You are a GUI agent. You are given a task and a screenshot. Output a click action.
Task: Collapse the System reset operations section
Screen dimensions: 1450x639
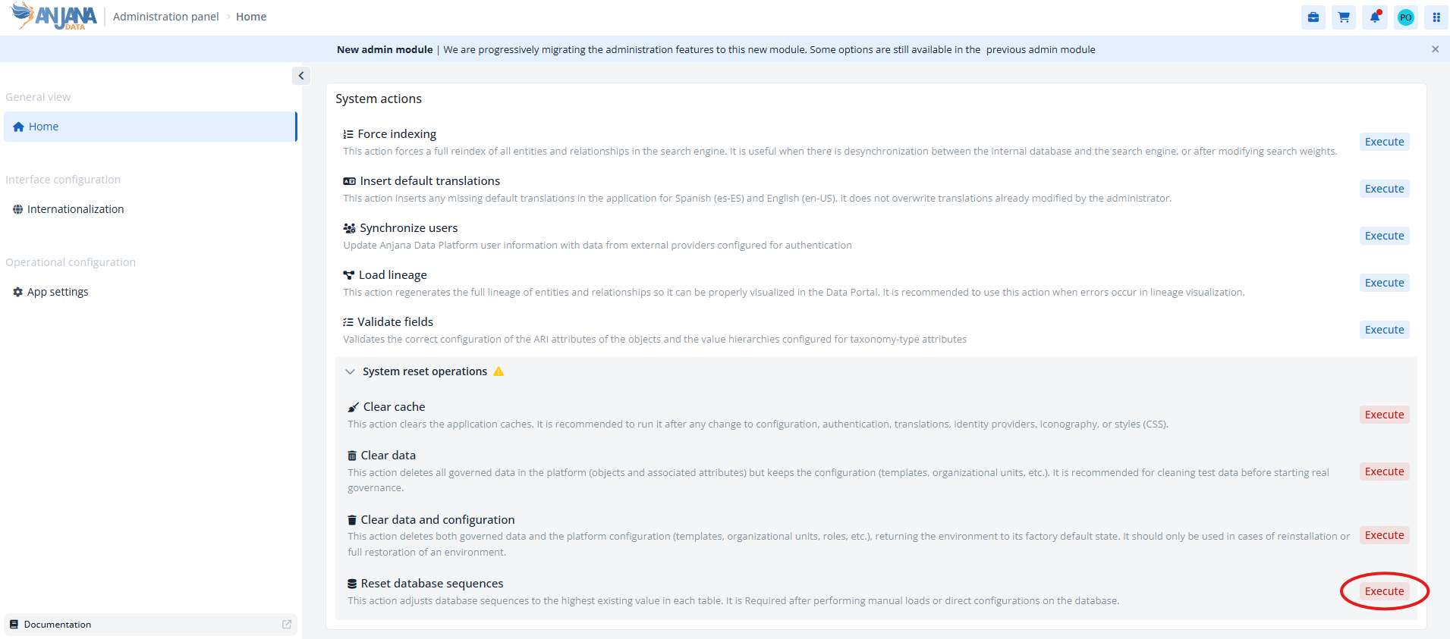[x=350, y=371]
